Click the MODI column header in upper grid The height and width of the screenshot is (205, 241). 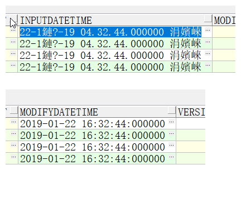(x=224, y=21)
